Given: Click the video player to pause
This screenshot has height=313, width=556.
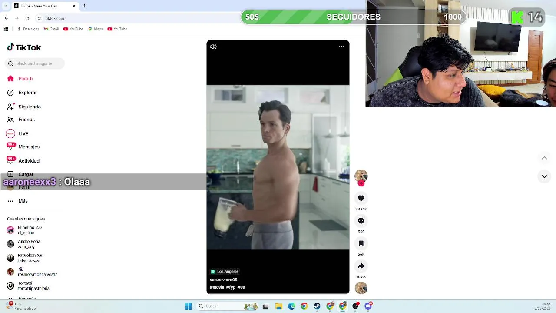Looking at the screenshot, I should [x=278, y=167].
